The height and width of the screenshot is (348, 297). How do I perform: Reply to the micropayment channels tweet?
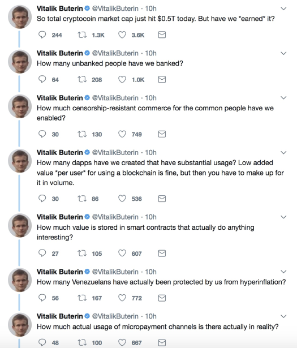tap(42, 342)
